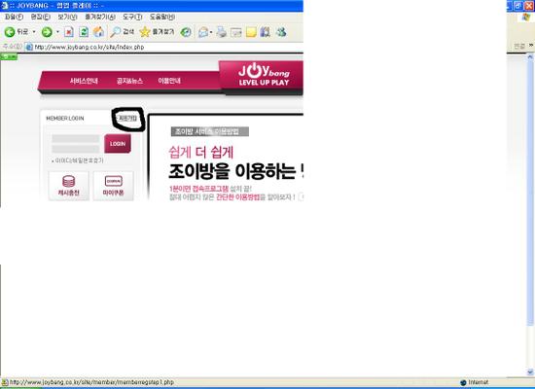Click the password input field
Viewport: 535px width, 389px height.
click(x=76, y=149)
